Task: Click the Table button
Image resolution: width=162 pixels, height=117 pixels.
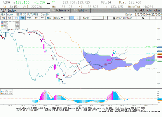Action: (x=86, y=18)
